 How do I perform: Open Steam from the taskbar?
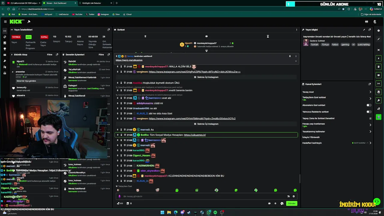point(189,212)
